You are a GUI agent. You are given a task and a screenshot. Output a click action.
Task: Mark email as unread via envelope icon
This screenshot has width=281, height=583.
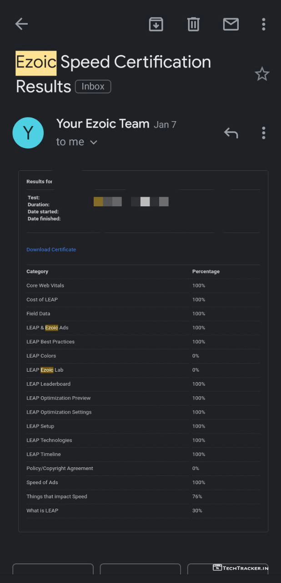231,24
